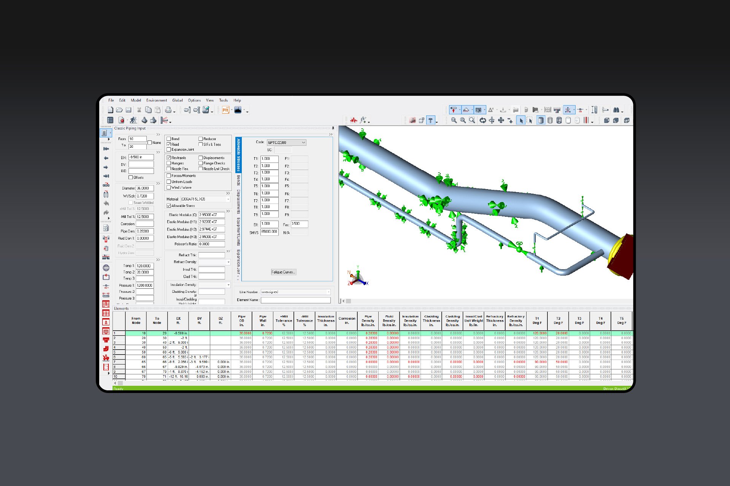Pin the Classic Piping Input panel

[333, 128]
